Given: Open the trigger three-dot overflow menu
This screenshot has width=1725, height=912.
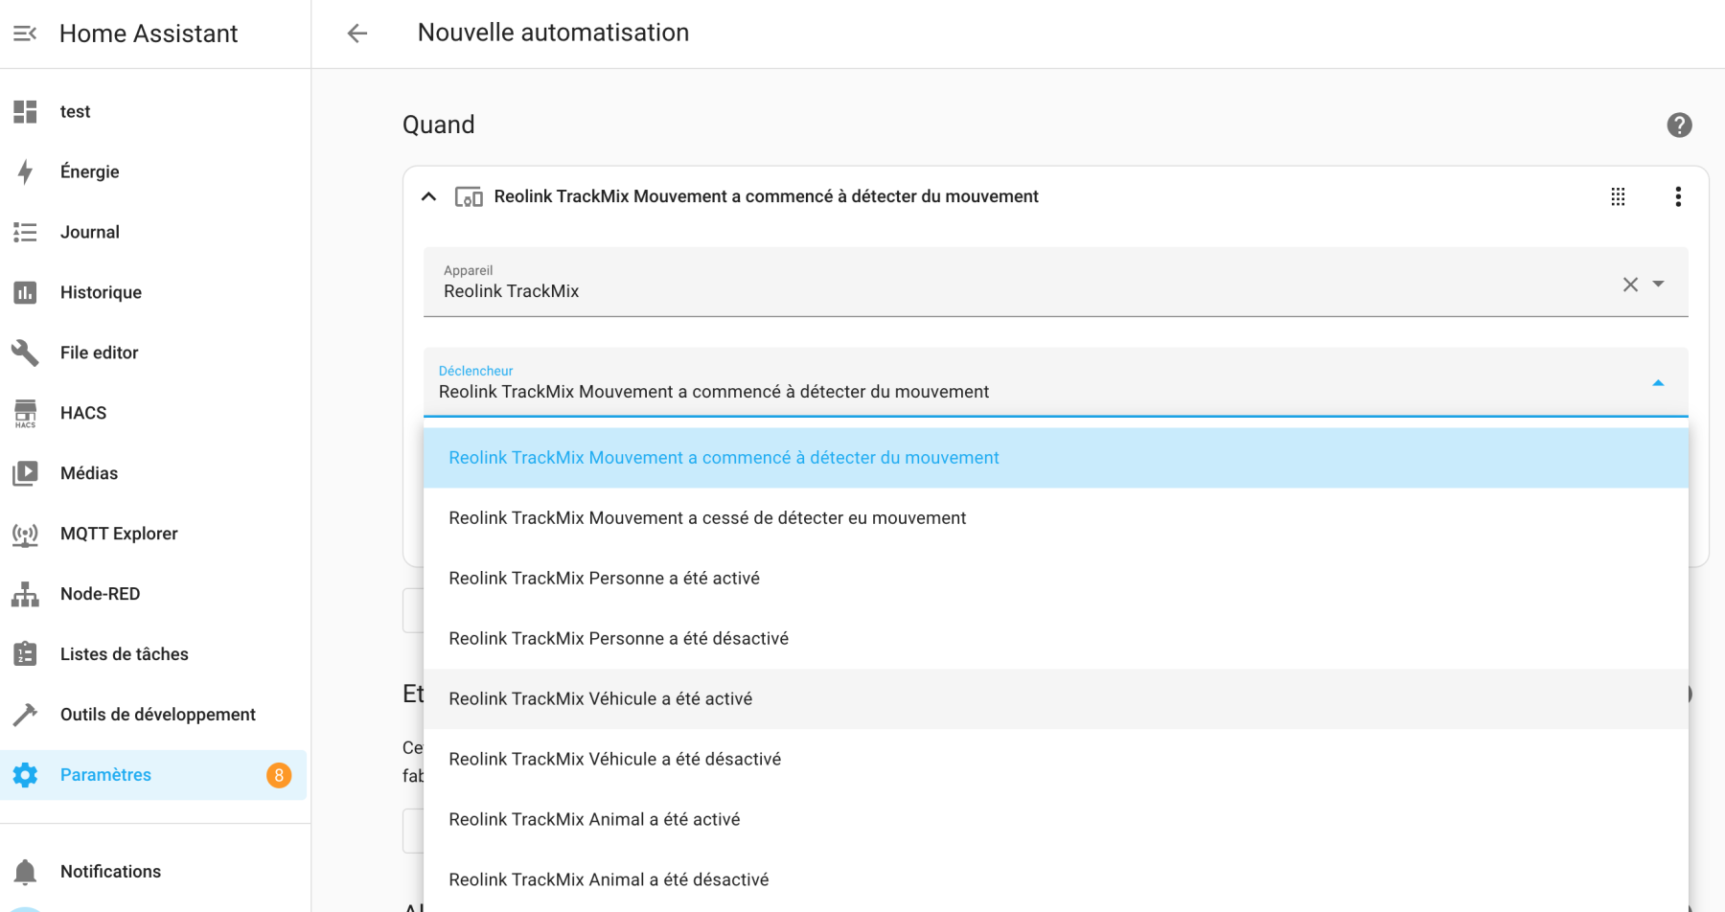Looking at the screenshot, I should 1678,197.
